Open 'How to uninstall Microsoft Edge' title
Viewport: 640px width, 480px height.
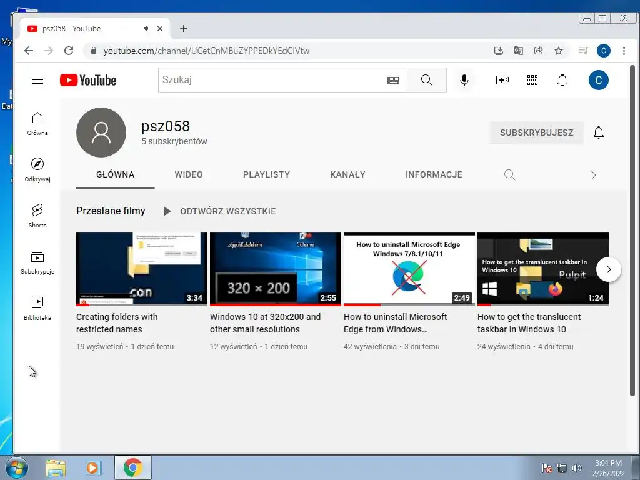pos(395,323)
